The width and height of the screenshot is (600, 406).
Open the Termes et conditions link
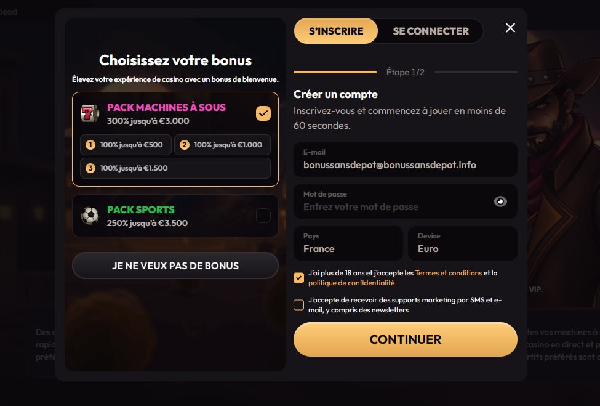449,273
